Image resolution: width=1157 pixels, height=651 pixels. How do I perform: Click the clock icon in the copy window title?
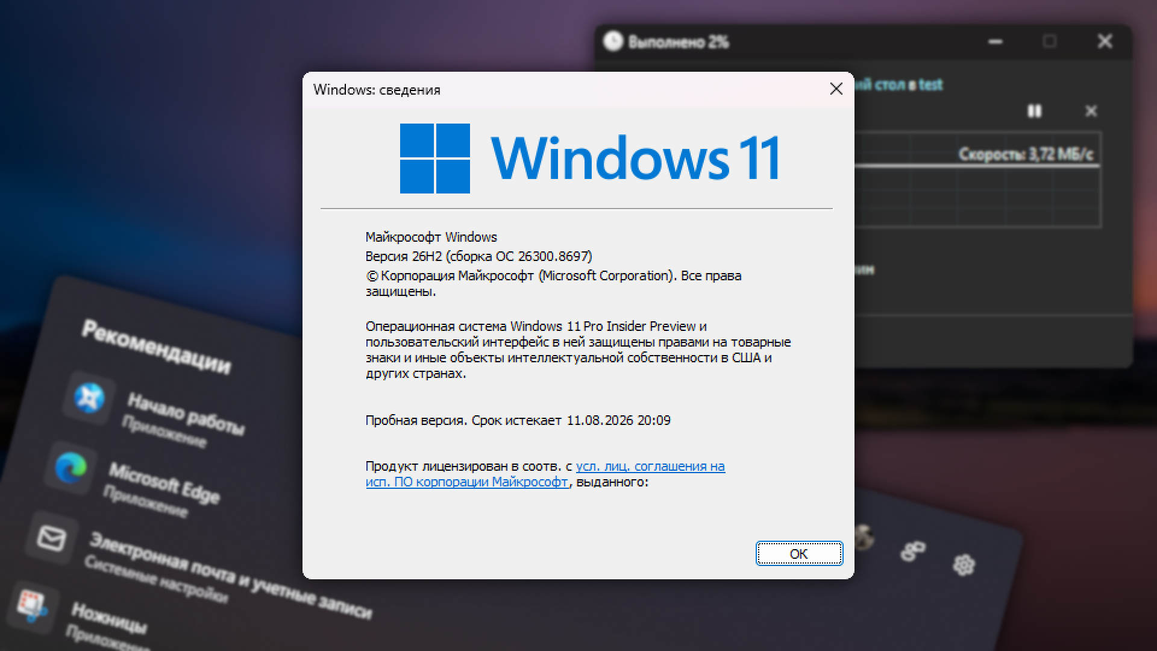pos(613,41)
